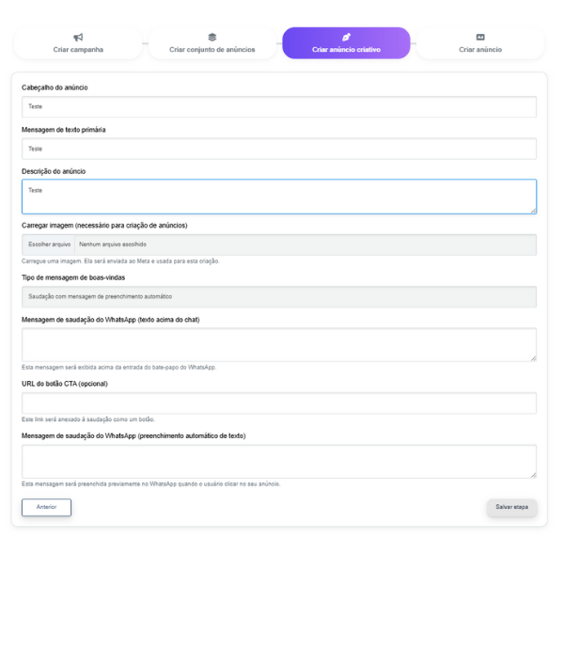Click the Anterior button
Screen dimensions: 564x663
[46, 508]
